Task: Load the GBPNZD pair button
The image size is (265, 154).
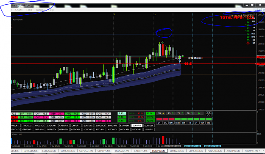Action: click(52, 129)
